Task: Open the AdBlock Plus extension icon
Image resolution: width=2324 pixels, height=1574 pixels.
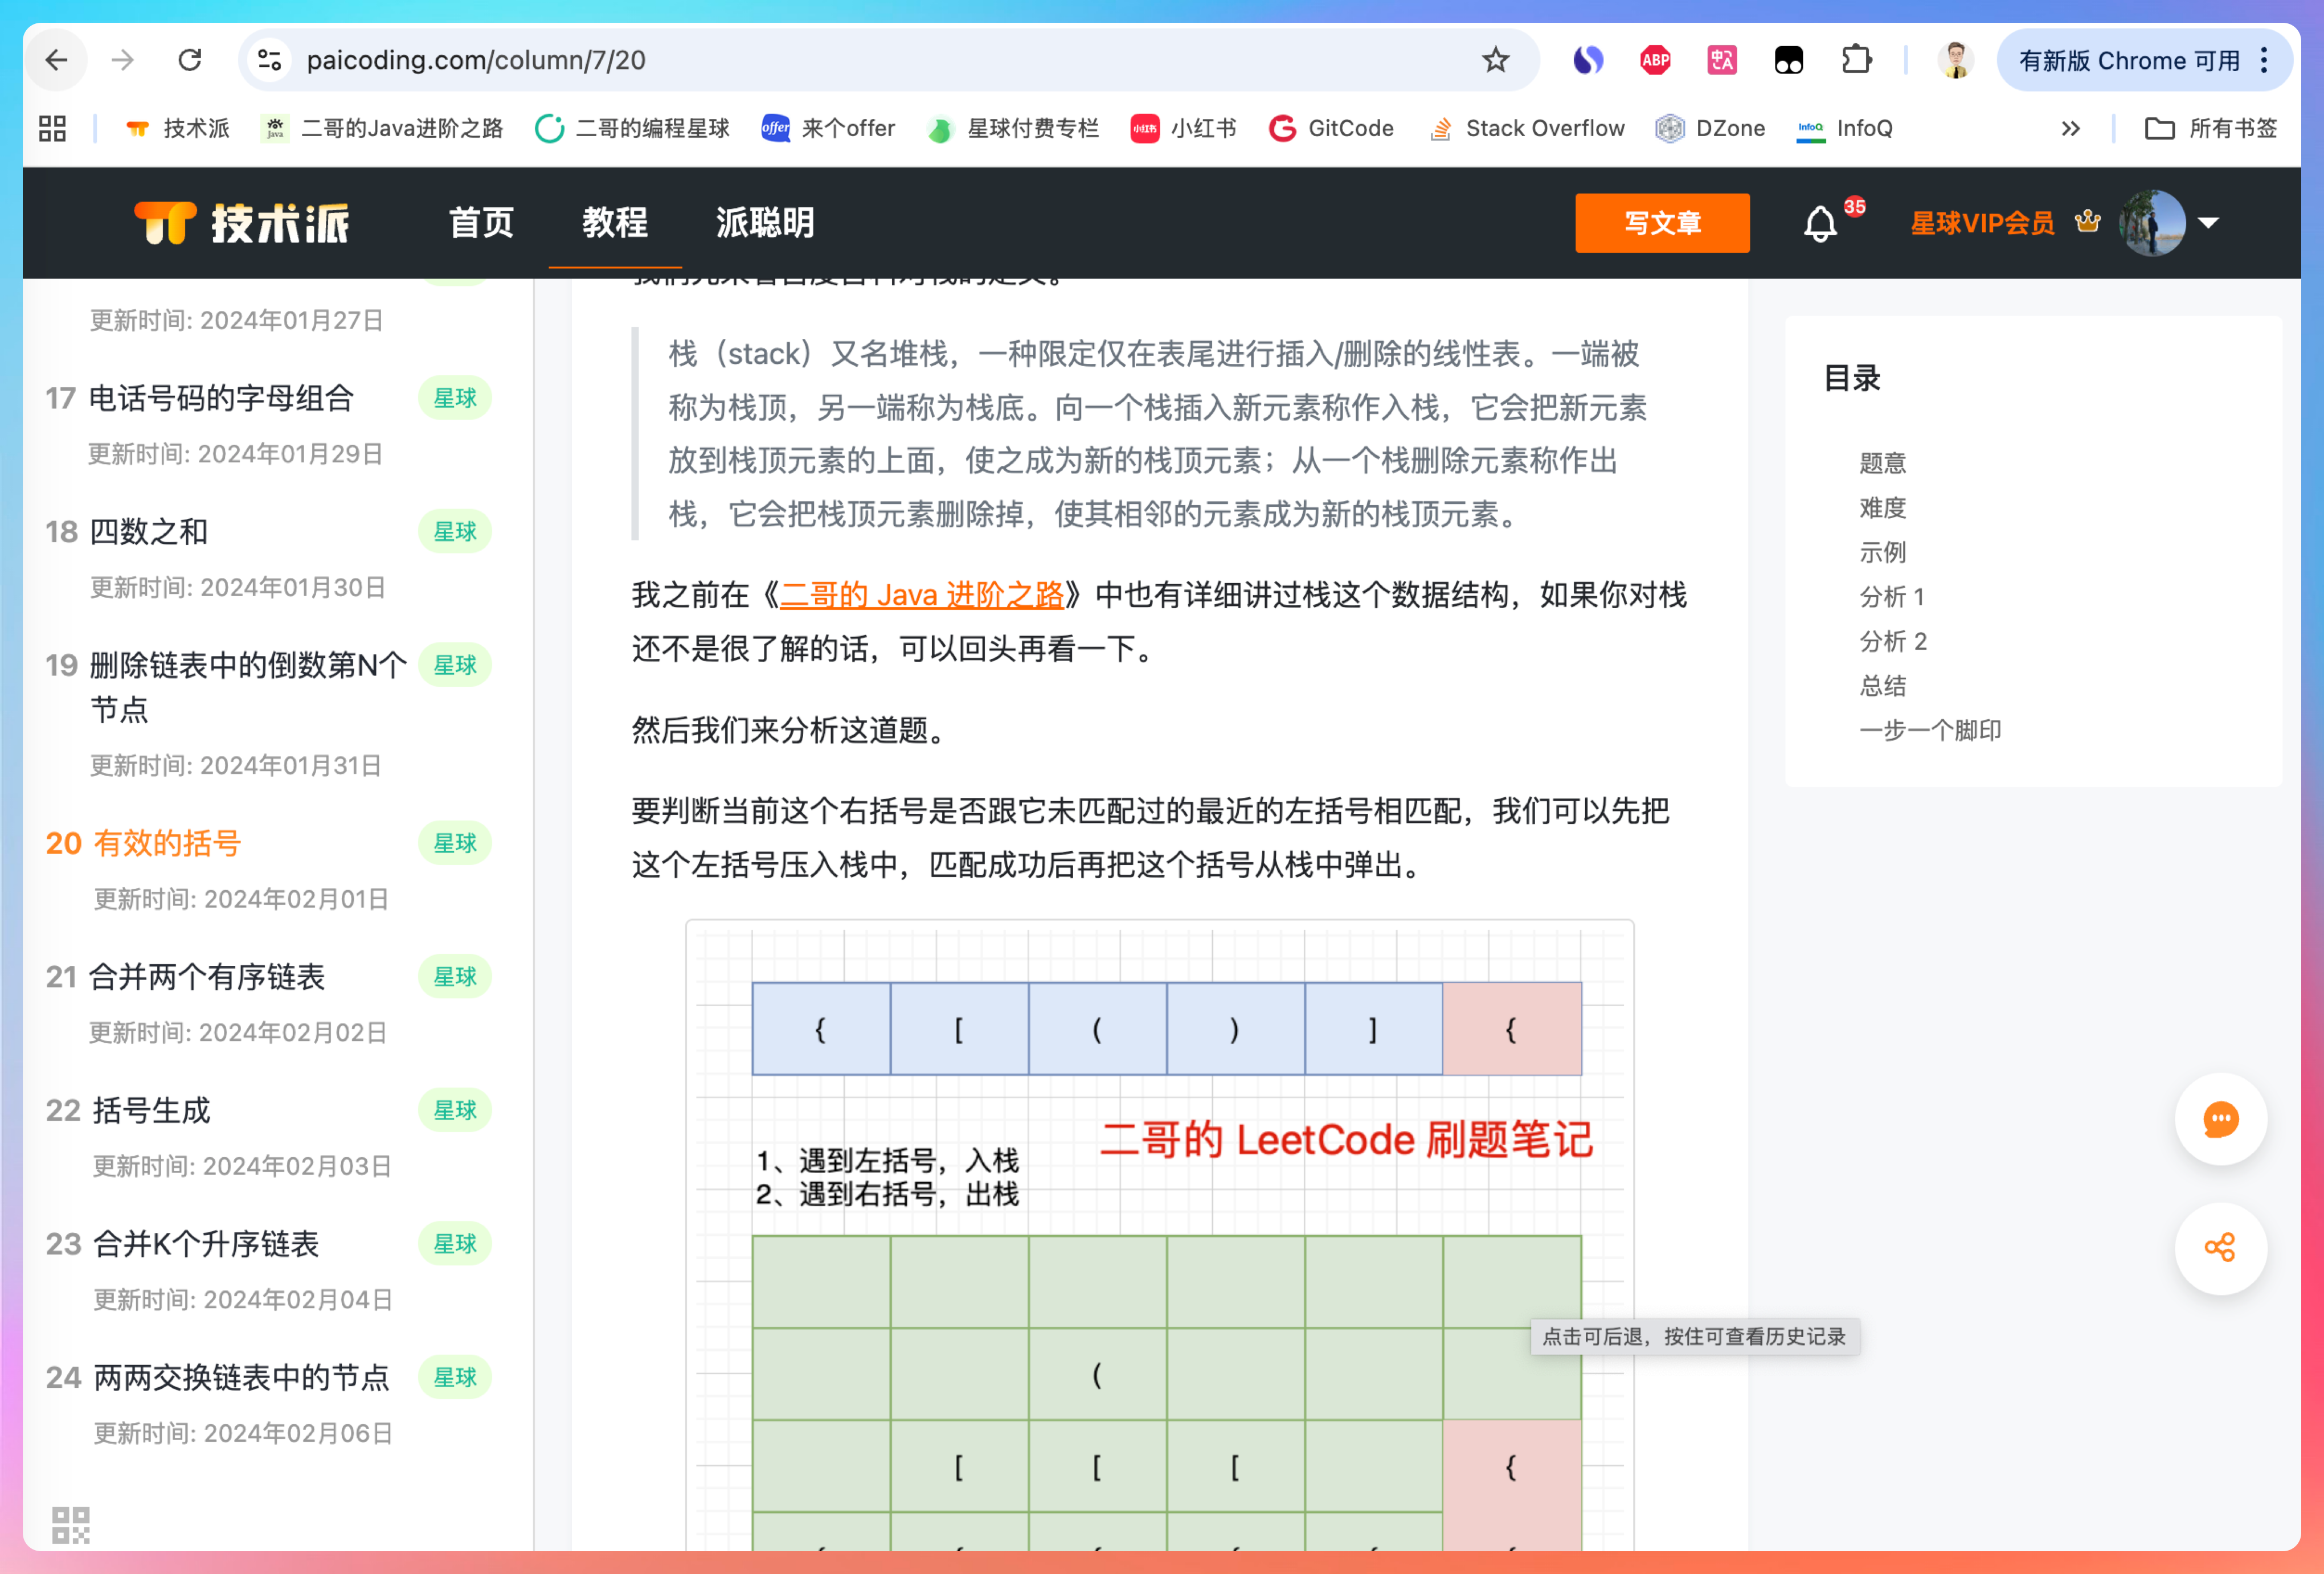Action: [1655, 60]
